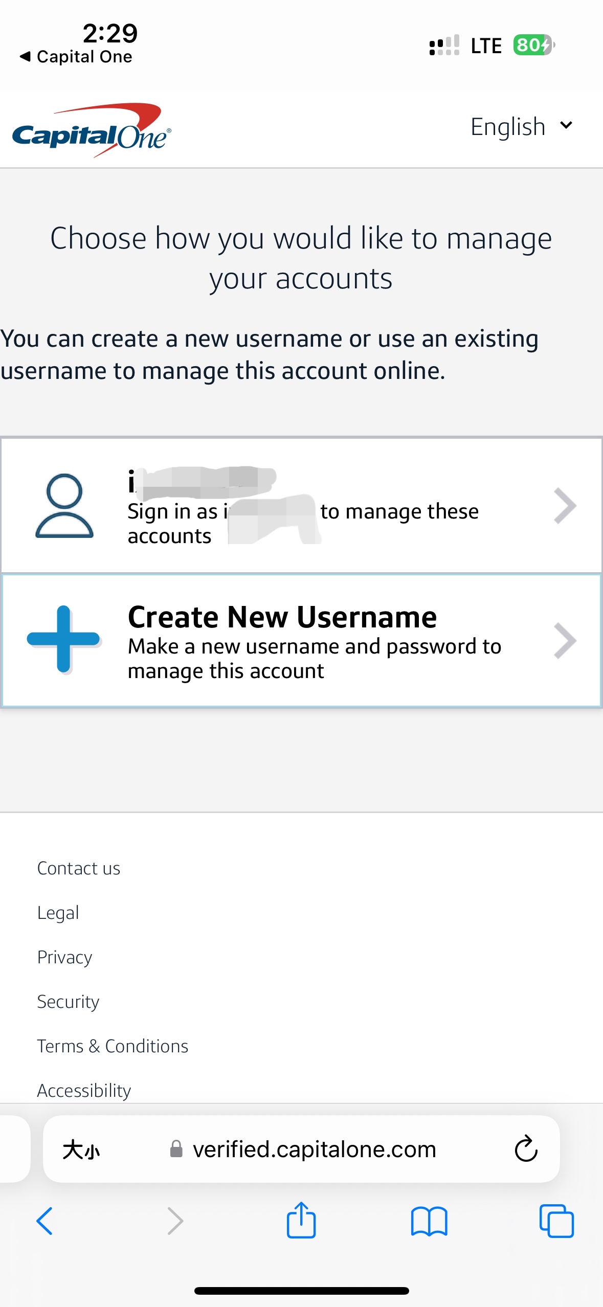Image resolution: width=603 pixels, height=1307 pixels.
Task: Tap the 2:29 clock in status bar
Action: click(110, 33)
